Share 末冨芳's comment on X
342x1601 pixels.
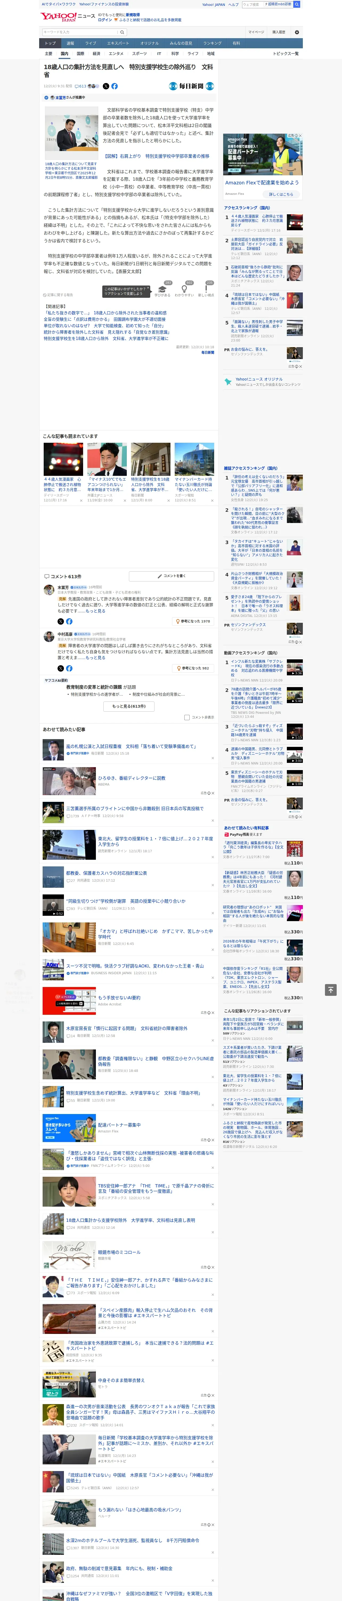click(x=60, y=621)
